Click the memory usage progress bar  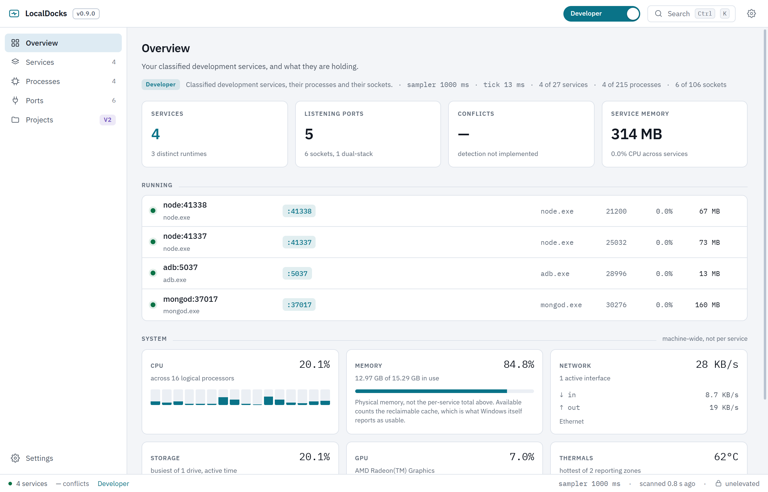444,391
